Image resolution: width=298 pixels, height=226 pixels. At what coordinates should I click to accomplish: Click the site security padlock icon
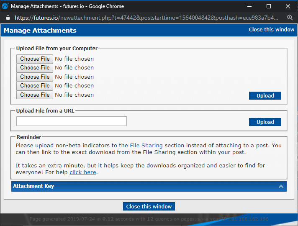(8, 18)
